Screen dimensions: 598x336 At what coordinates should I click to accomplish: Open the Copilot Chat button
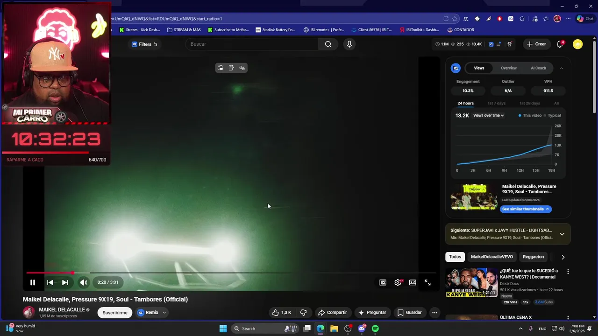coord(585,19)
